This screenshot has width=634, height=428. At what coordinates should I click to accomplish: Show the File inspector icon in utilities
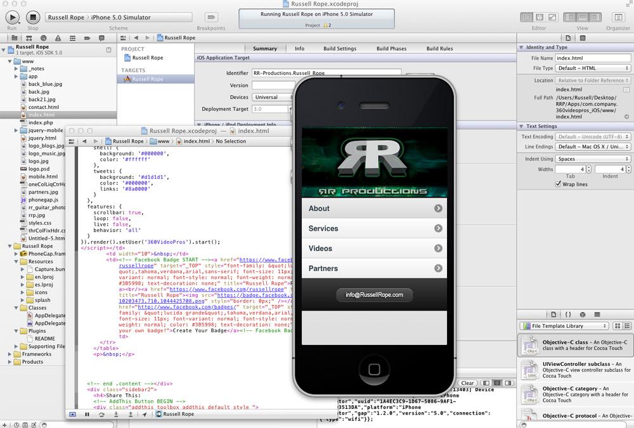tap(568, 38)
